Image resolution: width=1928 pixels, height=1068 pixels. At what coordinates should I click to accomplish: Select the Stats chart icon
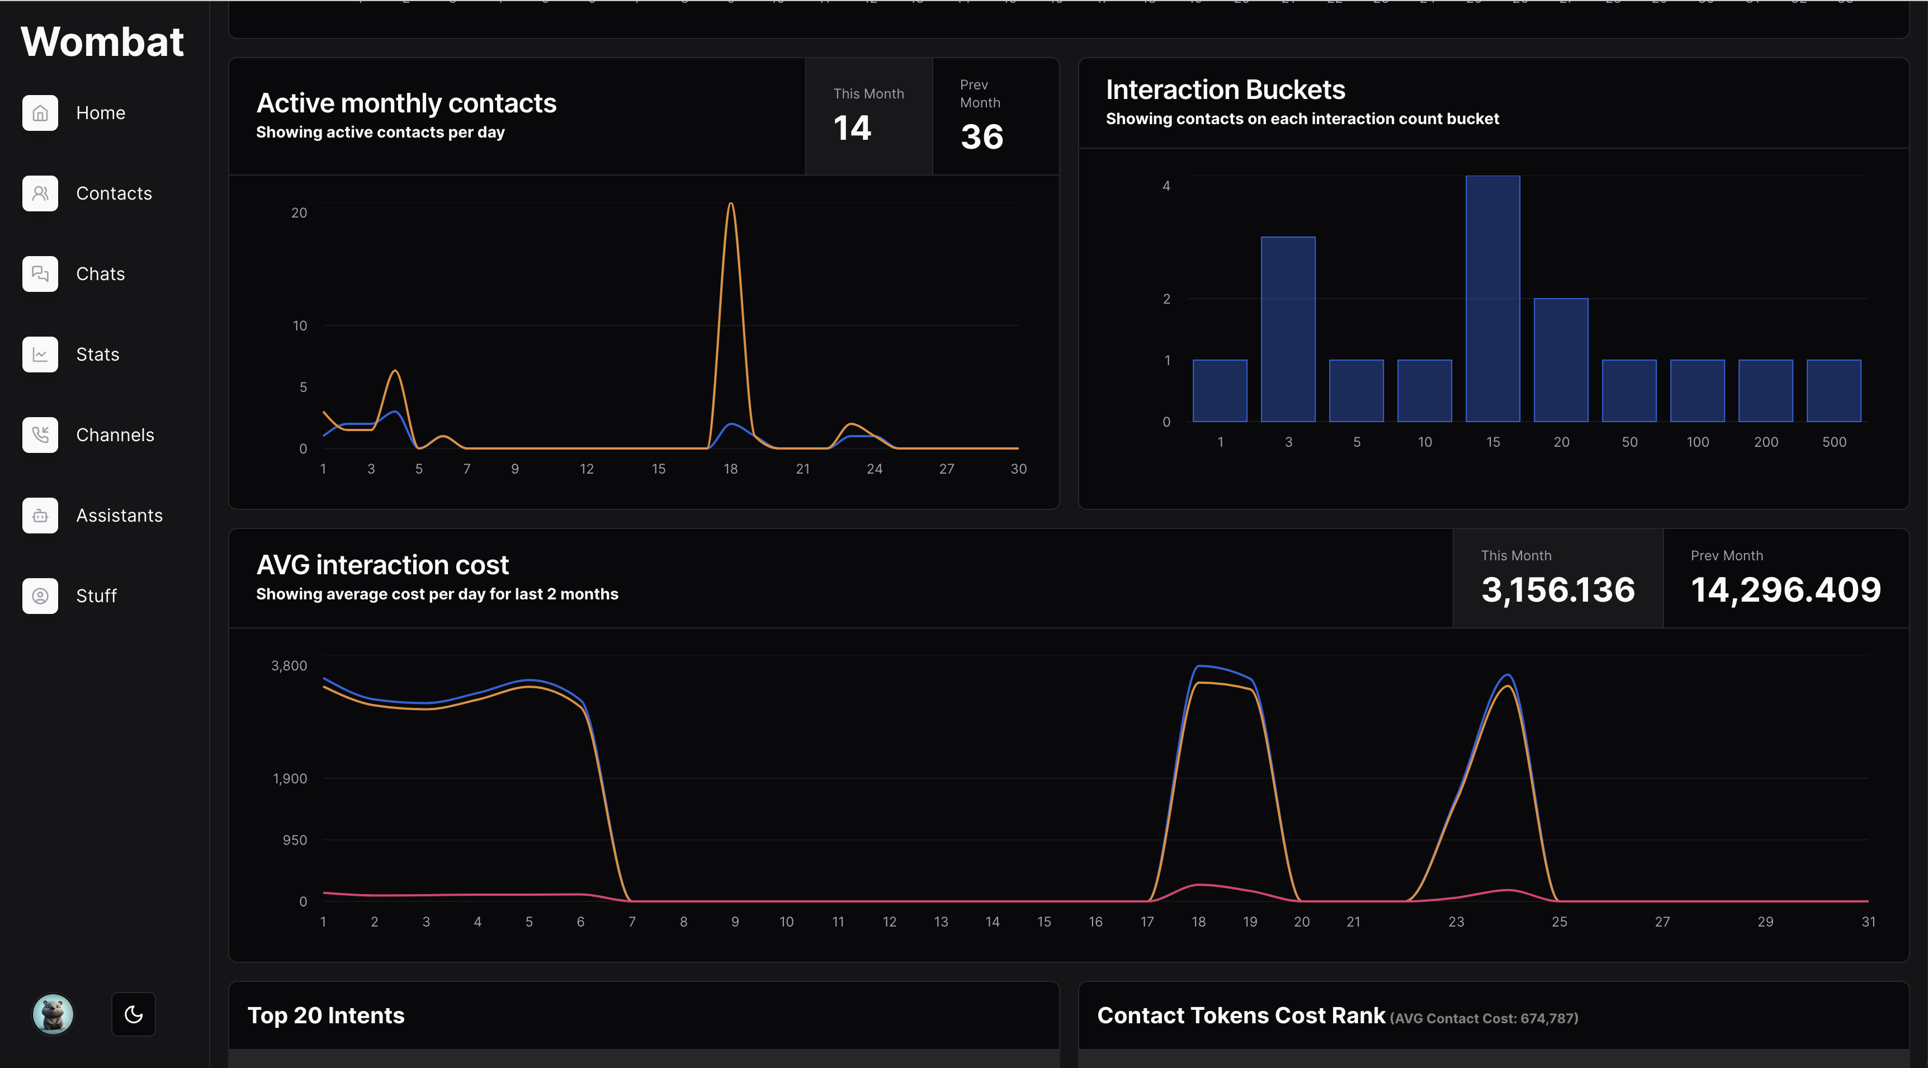40,354
